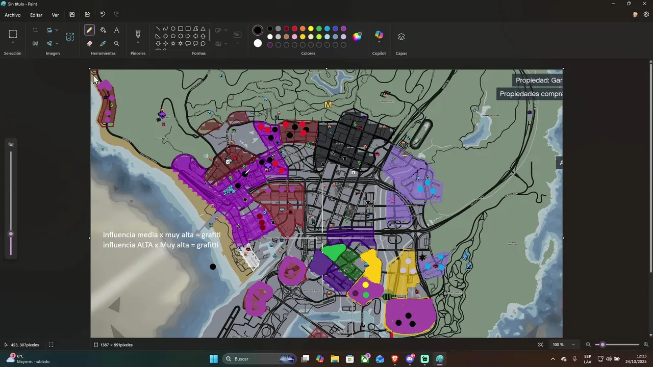Click the zoom in plus button
This screenshot has width=653, height=367.
pyautogui.click(x=646, y=345)
